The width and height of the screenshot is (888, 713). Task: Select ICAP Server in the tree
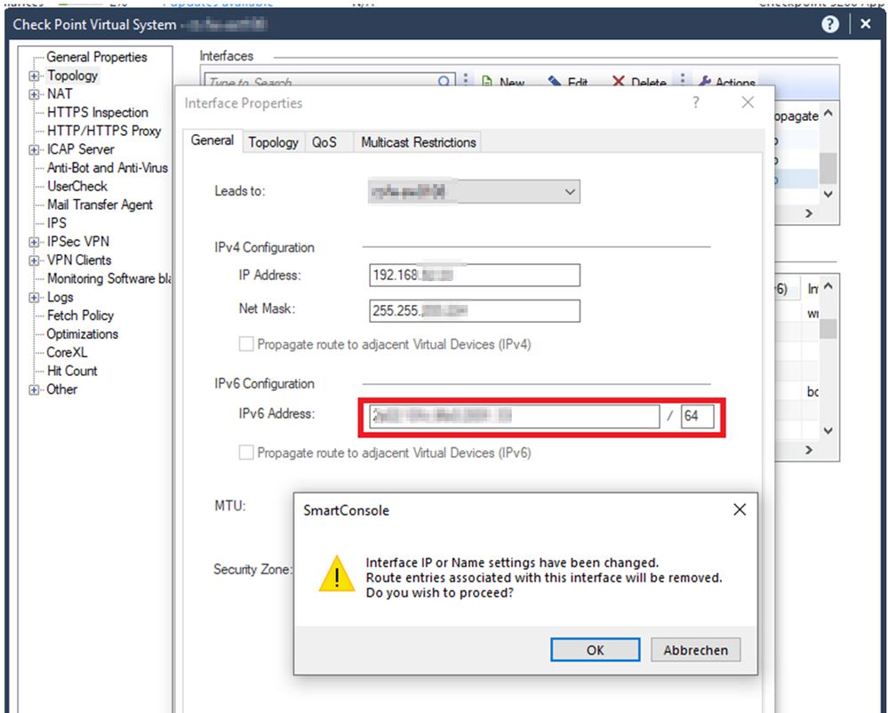point(80,149)
